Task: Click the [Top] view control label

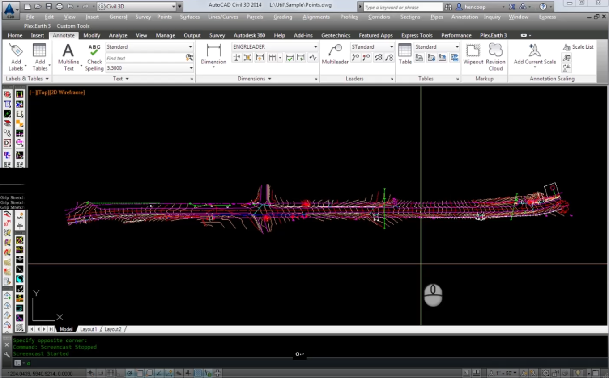Action: pos(43,92)
